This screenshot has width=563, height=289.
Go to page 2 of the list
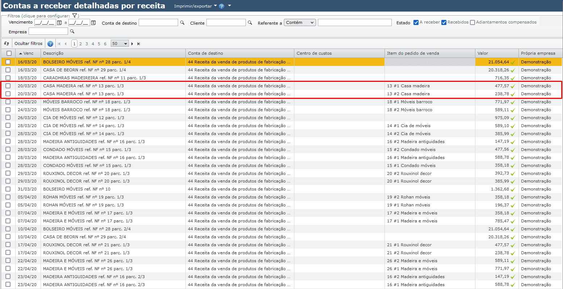point(80,44)
